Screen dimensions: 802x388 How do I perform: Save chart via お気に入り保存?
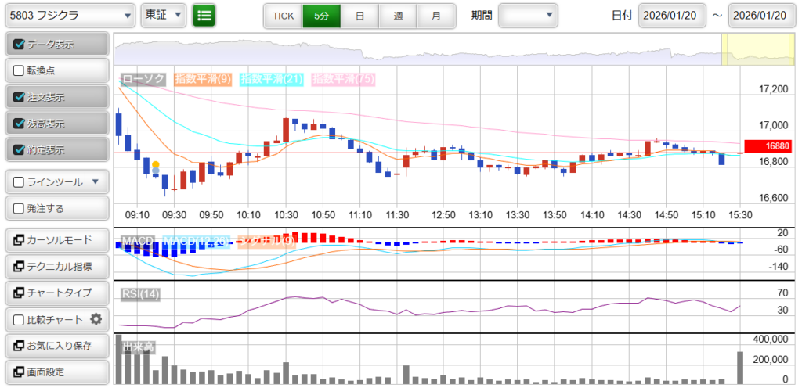[x=55, y=345]
